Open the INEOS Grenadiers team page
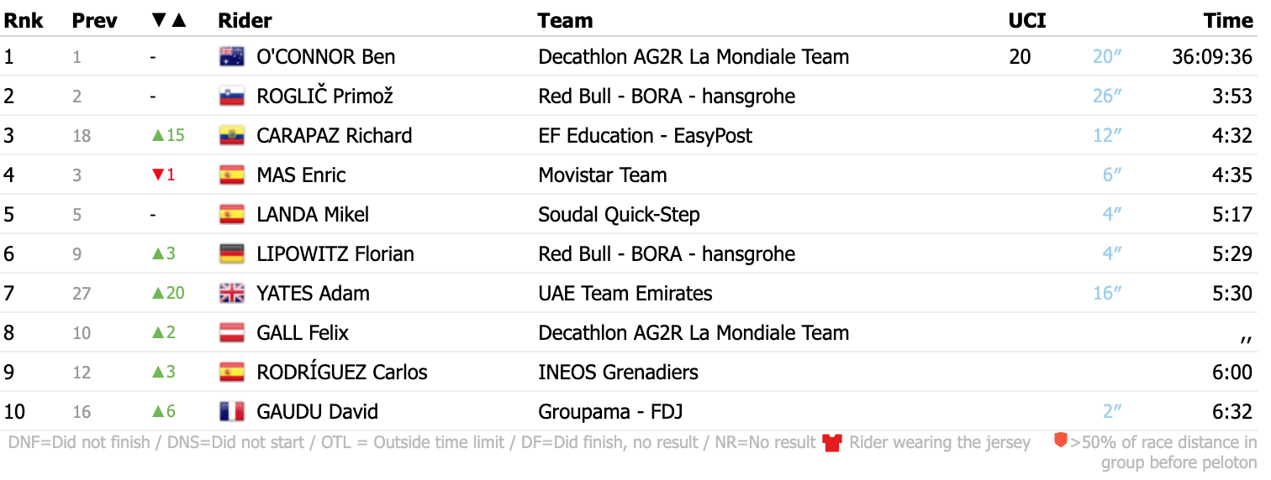The height and width of the screenshot is (480, 1271). pyautogui.click(x=618, y=373)
